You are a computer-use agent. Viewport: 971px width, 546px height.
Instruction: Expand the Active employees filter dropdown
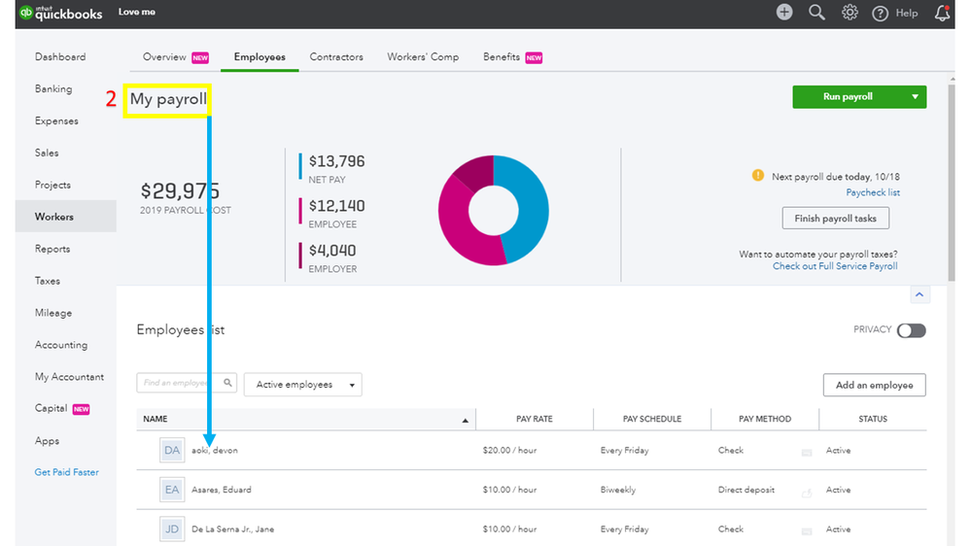tap(302, 385)
